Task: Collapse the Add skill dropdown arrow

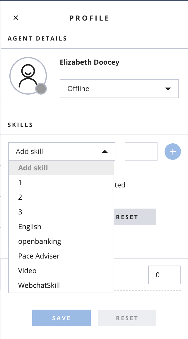Action: 105,152
